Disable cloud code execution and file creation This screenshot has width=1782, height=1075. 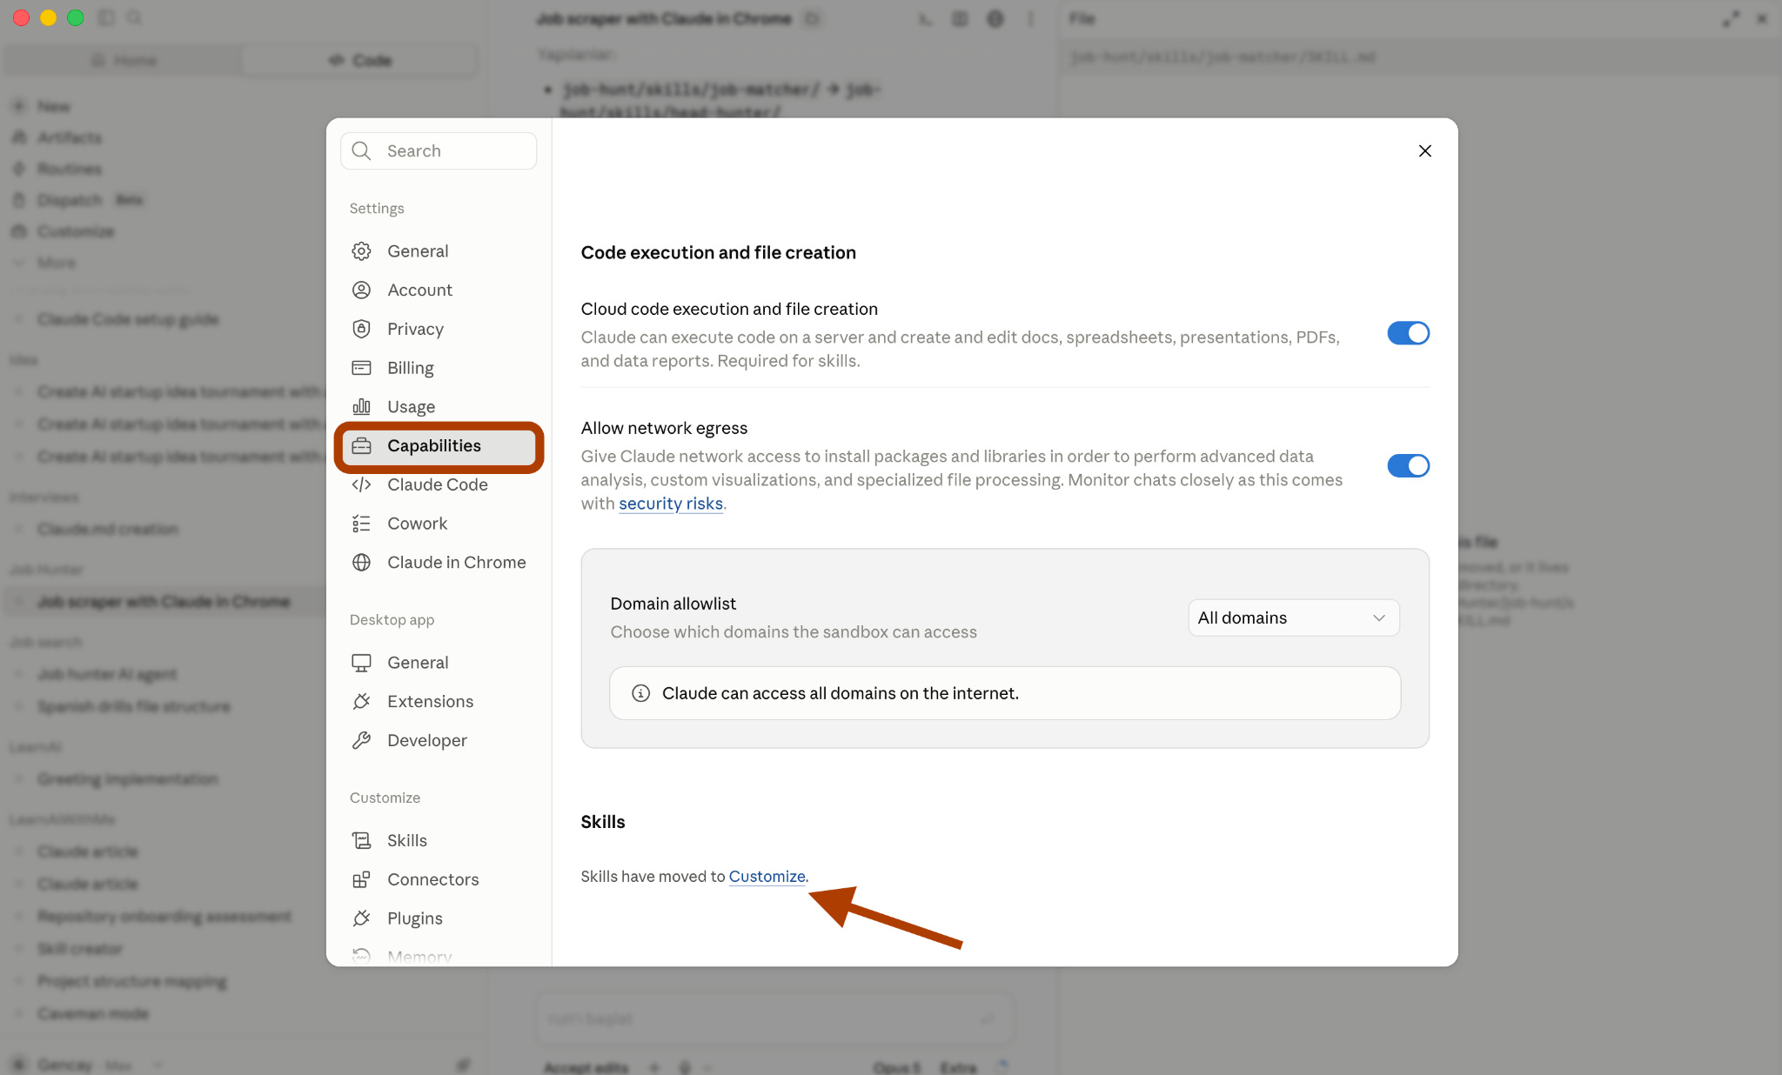[x=1408, y=333]
